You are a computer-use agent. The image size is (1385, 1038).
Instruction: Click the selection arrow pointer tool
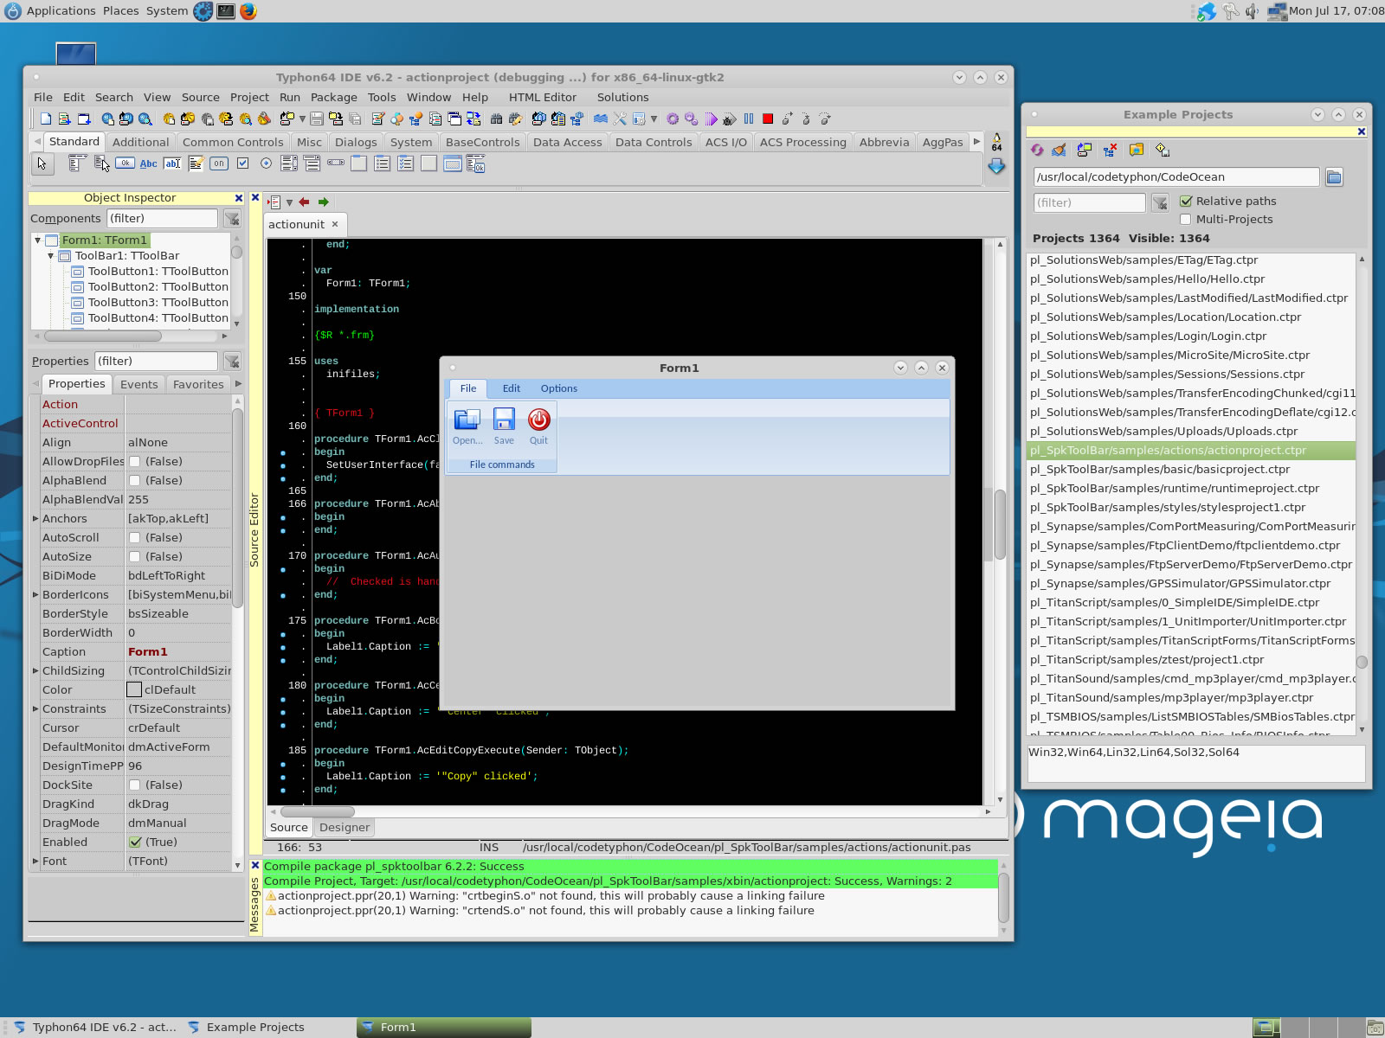click(x=42, y=163)
